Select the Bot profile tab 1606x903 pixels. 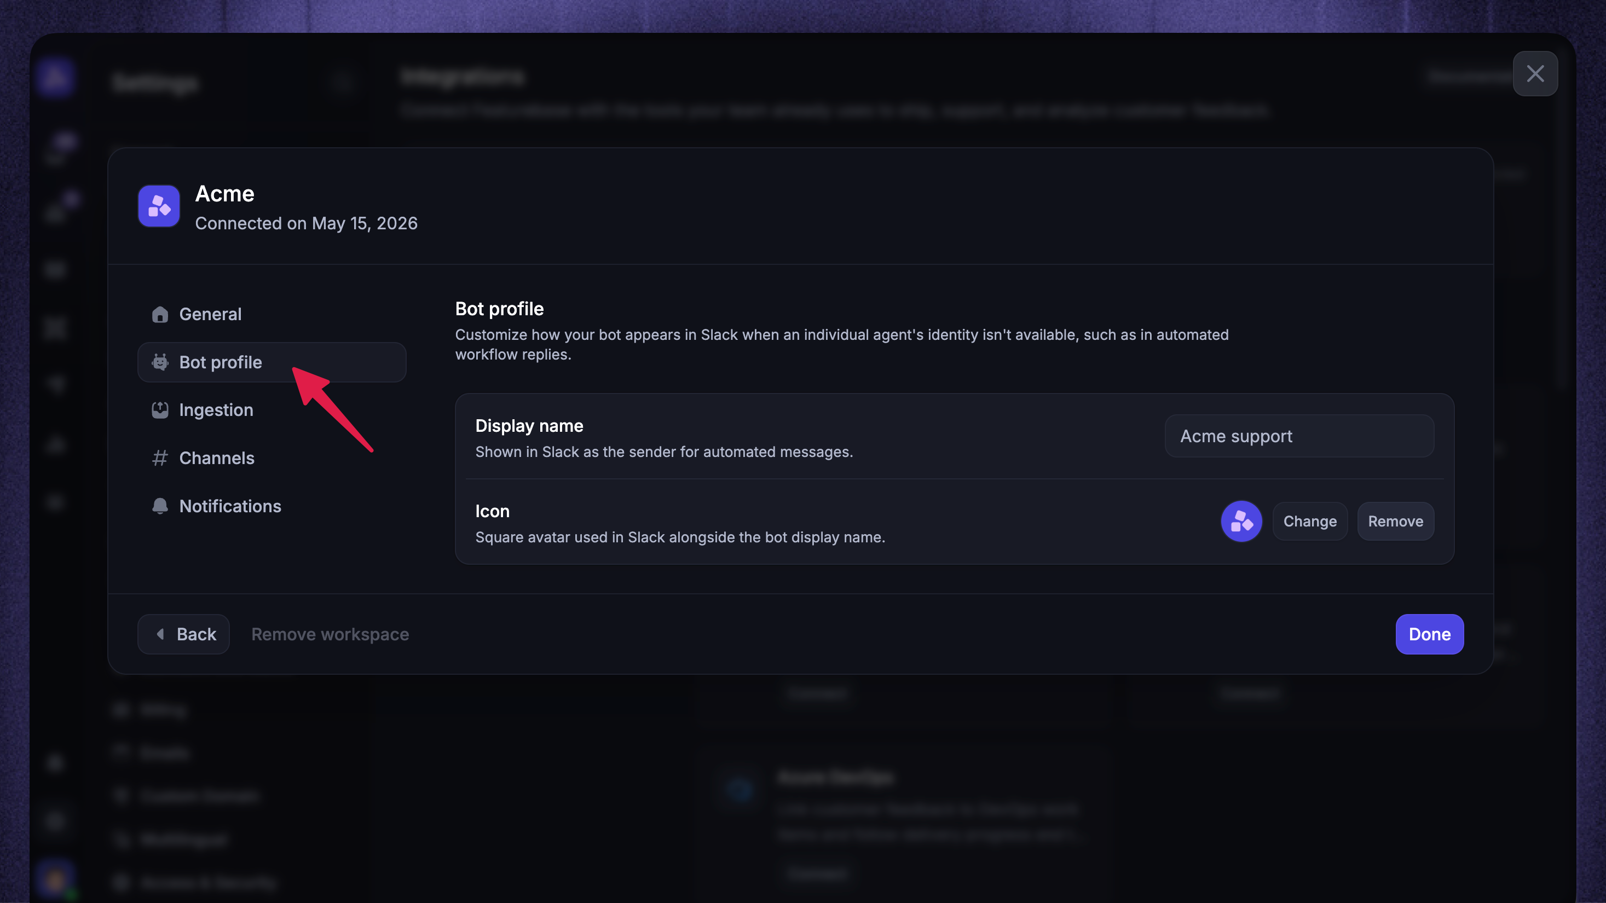[x=271, y=362]
